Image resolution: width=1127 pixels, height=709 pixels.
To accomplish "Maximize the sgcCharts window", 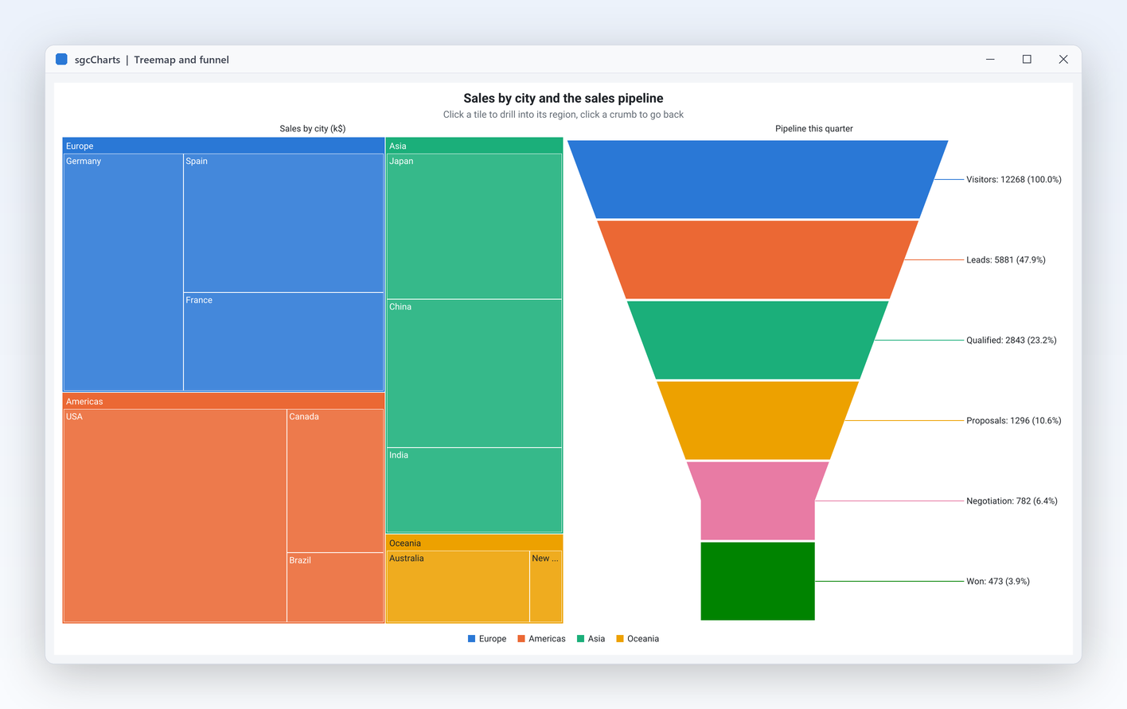I will point(1027,60).
